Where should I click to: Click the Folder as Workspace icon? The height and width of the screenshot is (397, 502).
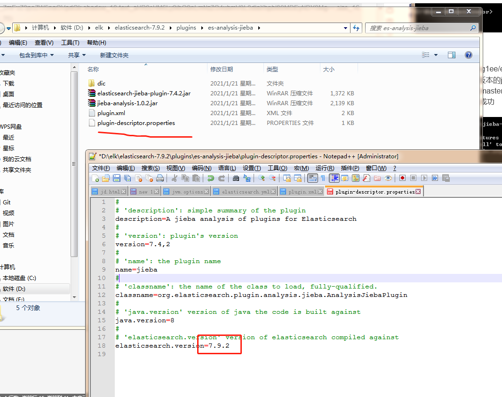tap(377, 179)
